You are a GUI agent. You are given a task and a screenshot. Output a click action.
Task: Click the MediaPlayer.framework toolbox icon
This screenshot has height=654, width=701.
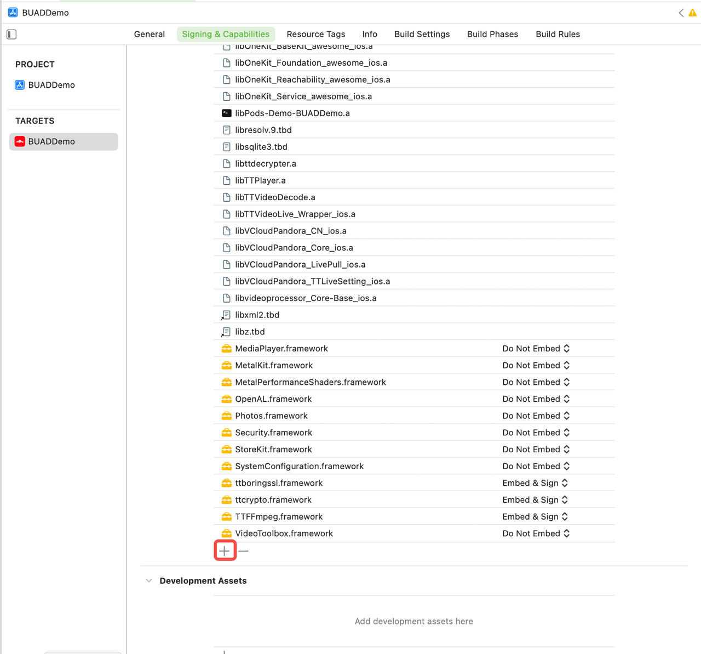click(x=226, y=349)
